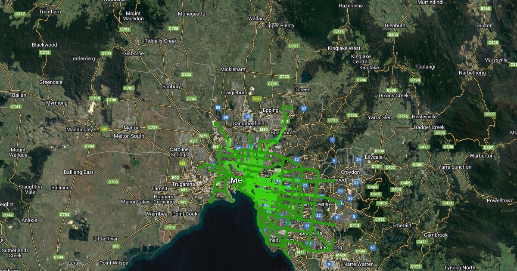Select the blue route 58 shield
The height and width of the screenshot is (271, 517).
(218, 108)
